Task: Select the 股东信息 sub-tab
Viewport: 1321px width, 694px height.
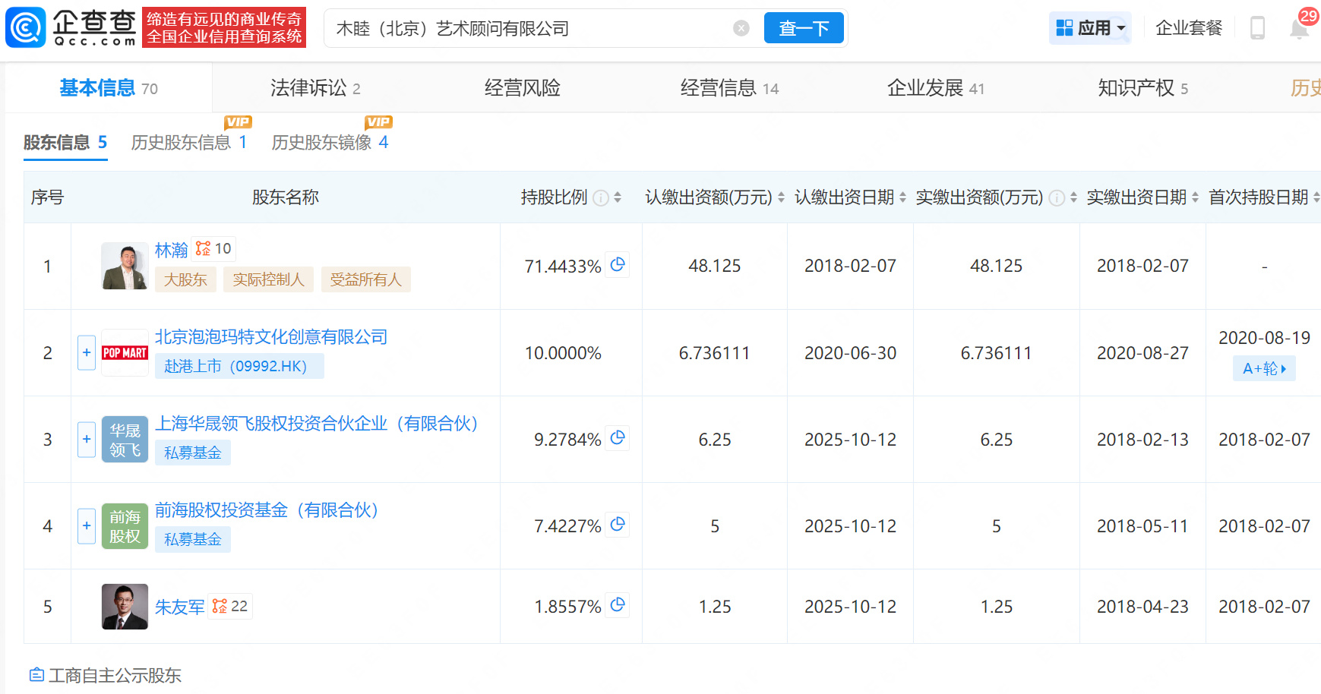Action: 65,143
